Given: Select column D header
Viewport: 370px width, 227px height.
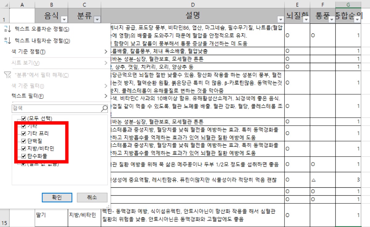Looking at the screenshot, I should tap(193, 5).
